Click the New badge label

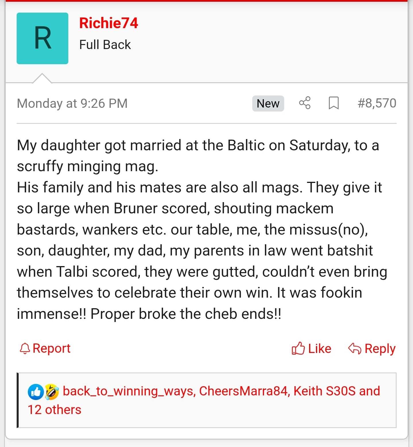point(268,104)
